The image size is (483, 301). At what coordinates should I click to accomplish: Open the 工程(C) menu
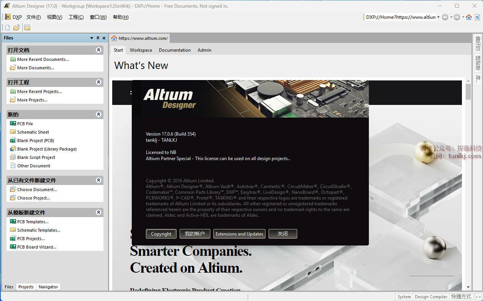[76, 17]
